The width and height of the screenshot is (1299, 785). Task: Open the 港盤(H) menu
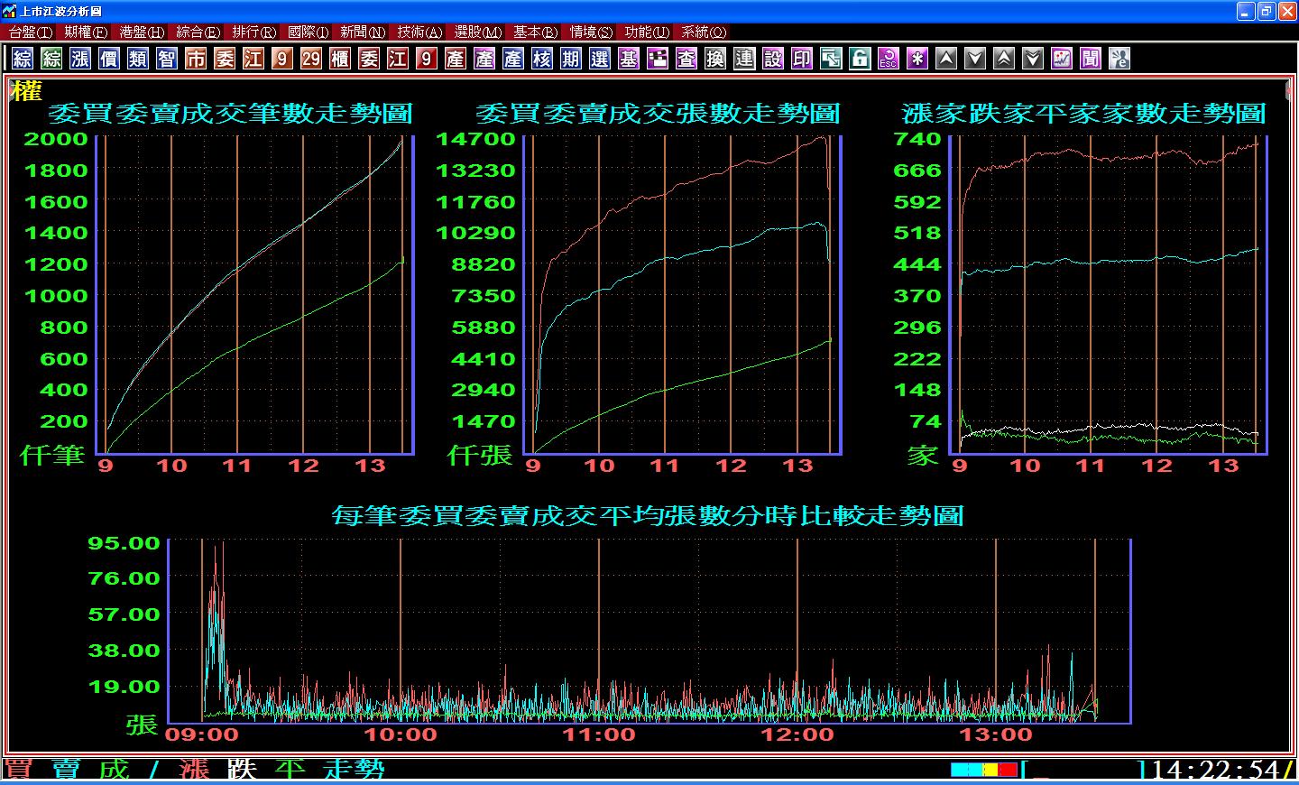pos(142,32)
